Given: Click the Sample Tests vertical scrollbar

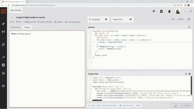Looking at the screenshot, I should (191, 85).
